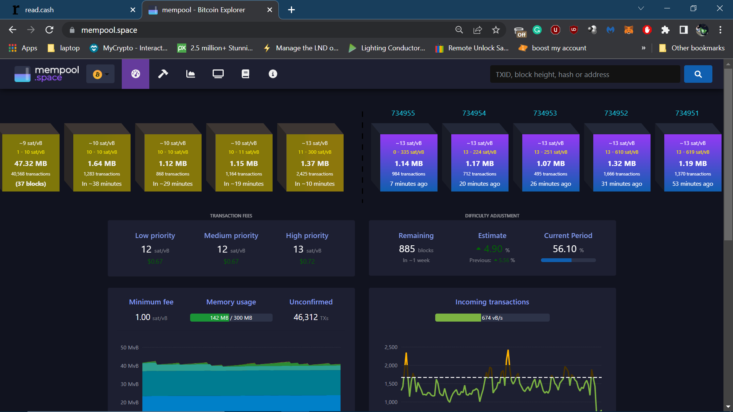Image resolution: width=733 pixels, height=412 pixels.
Task: Open the tab search dropdown arrow
Action: point(641,8)
